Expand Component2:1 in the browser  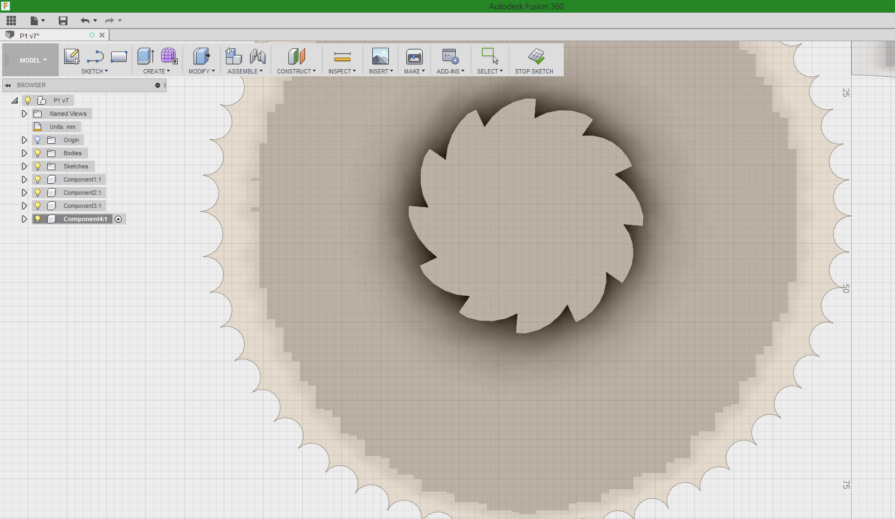(x=24, y=193)
